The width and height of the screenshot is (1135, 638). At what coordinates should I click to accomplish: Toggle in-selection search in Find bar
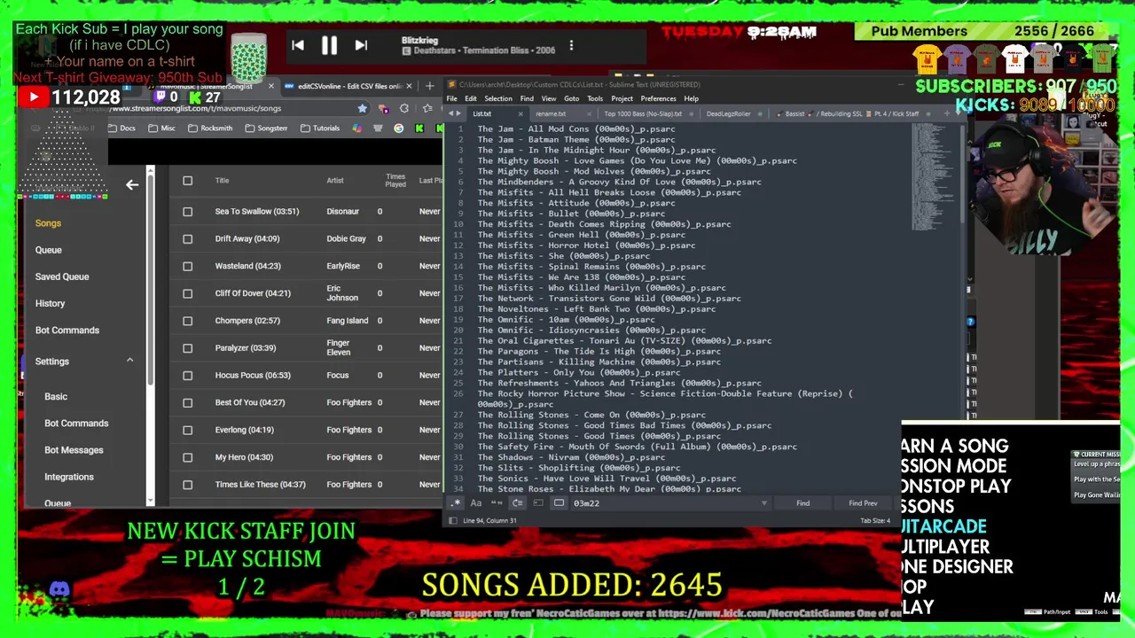coord(538,503)
